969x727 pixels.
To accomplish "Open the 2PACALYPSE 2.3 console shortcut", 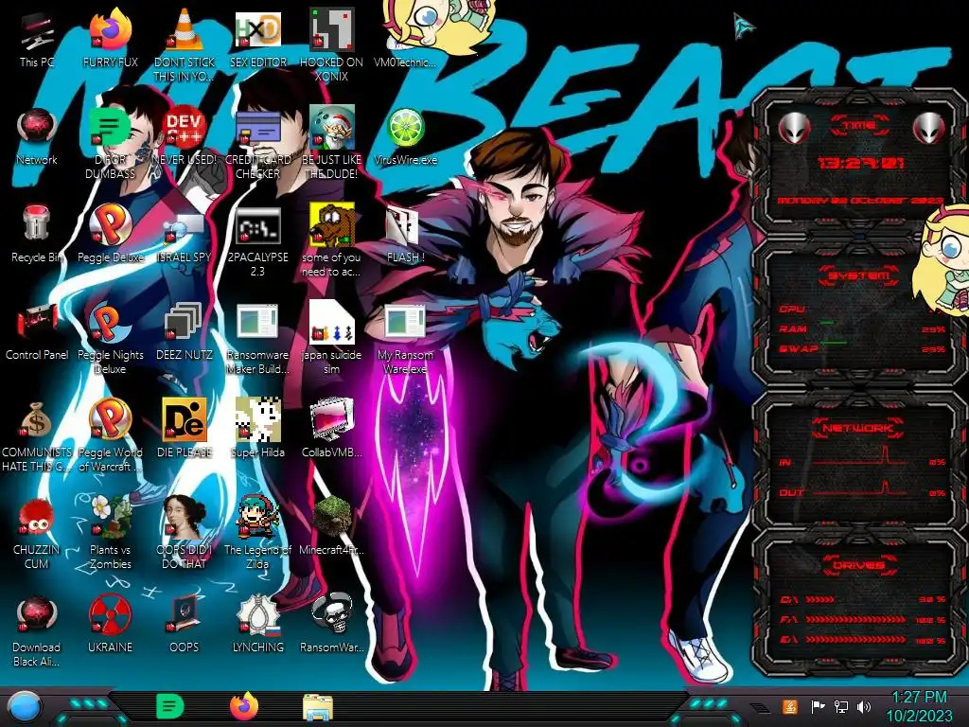I will [258, 241].
